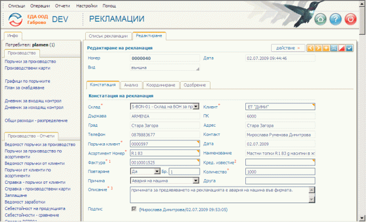Expand the Склад dropdown
Viewport: 366px width, 222px height.
tap(196, 107)
